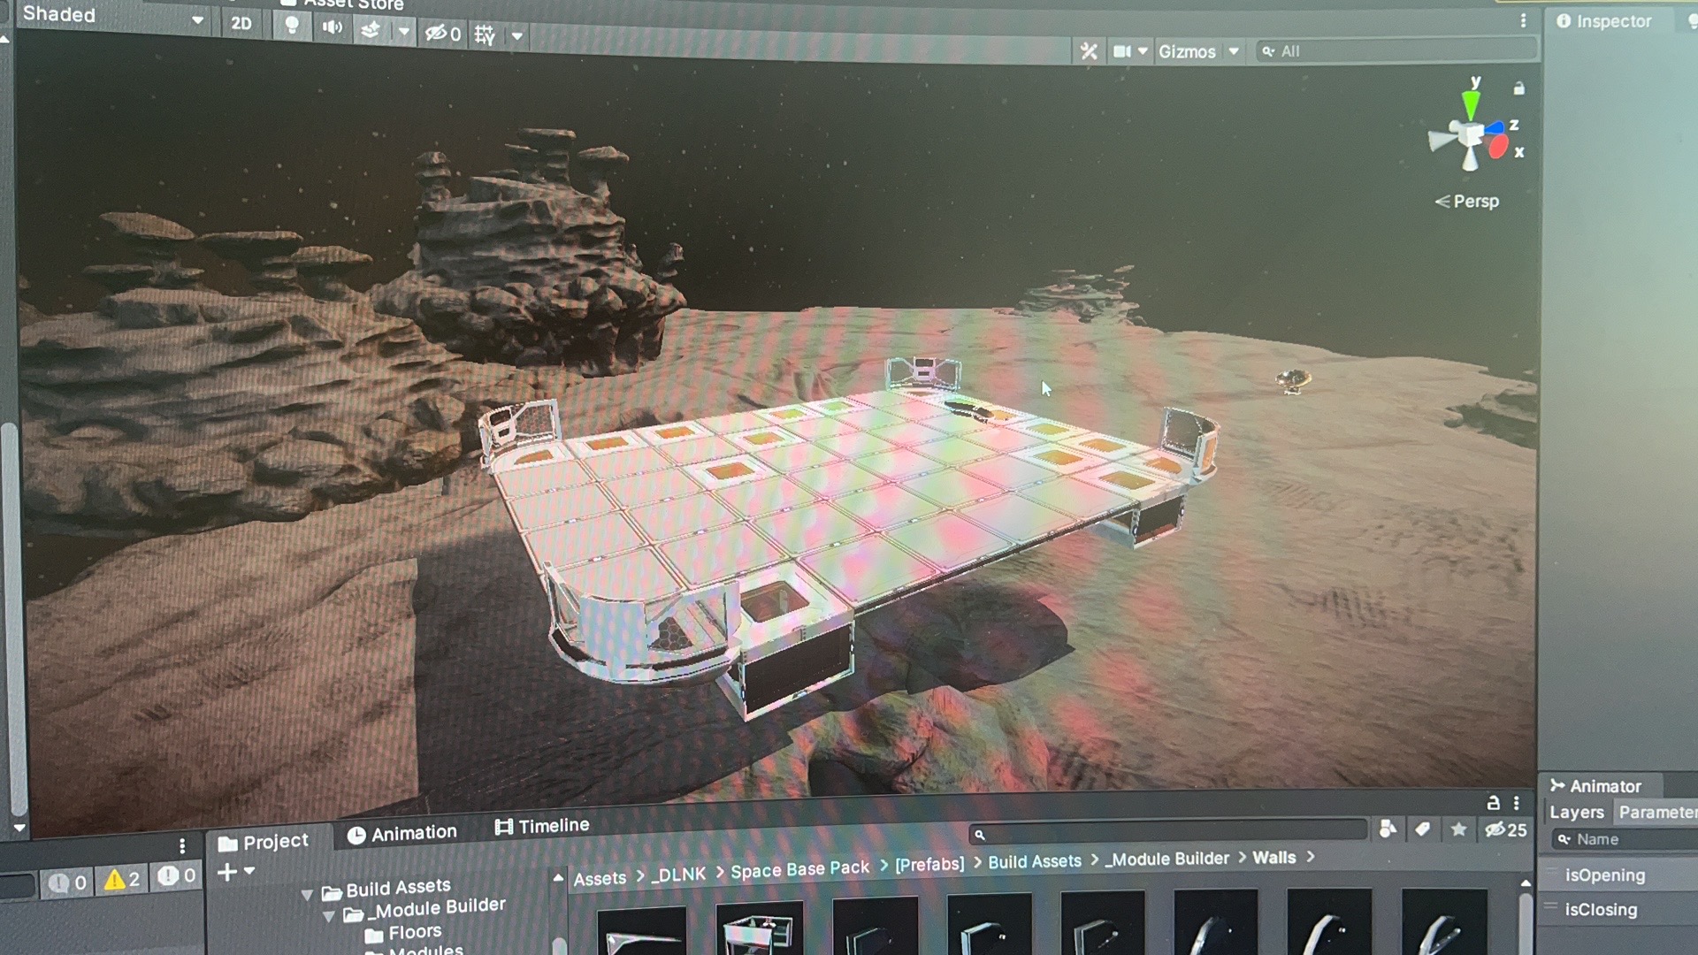Navigate to _Module Builder breadcrumb
1698x955 pixels.
(x=1167, y=859)
